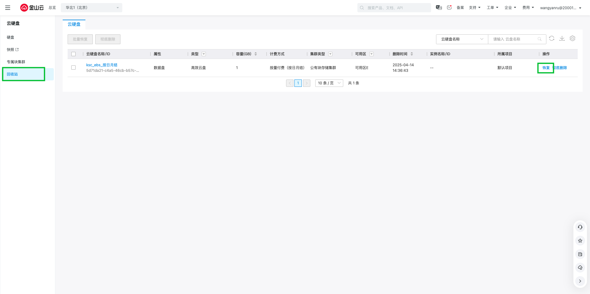The height and width of the screenshot is (294, 590).
Task: Refresh the cloud disk list
Action: [x=552, y=38]
